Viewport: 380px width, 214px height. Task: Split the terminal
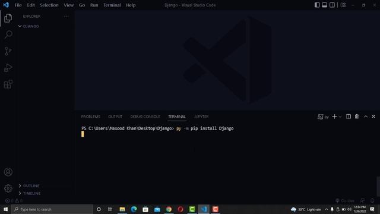pos(349,117)
